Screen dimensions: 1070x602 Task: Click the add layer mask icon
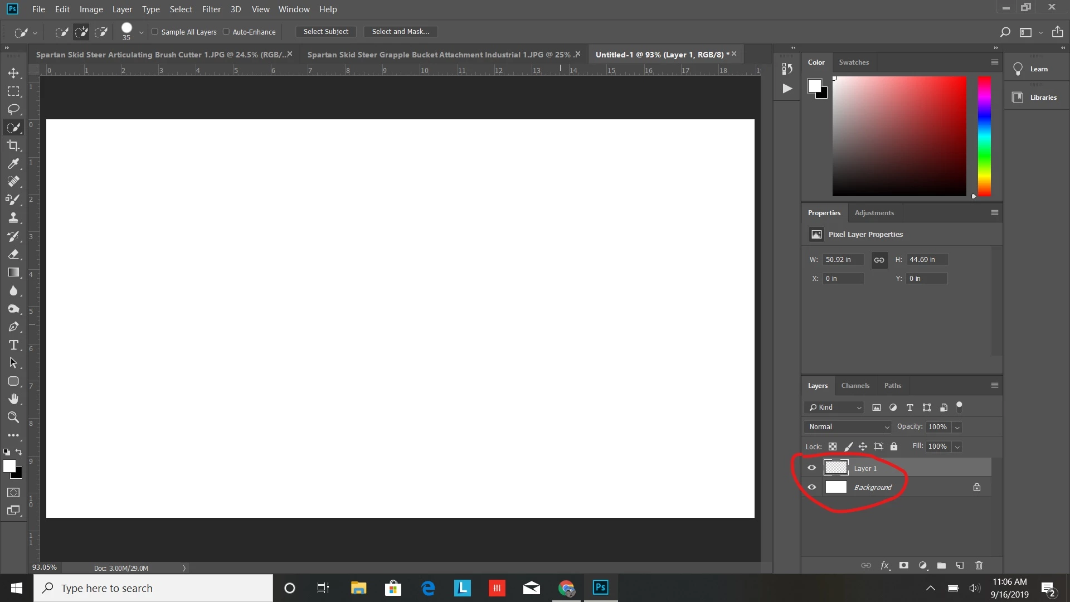(904, 565)
